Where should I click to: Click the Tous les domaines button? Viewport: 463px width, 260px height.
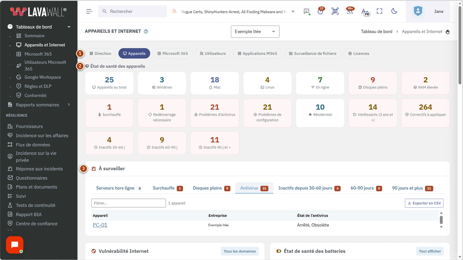pos(240,251)
